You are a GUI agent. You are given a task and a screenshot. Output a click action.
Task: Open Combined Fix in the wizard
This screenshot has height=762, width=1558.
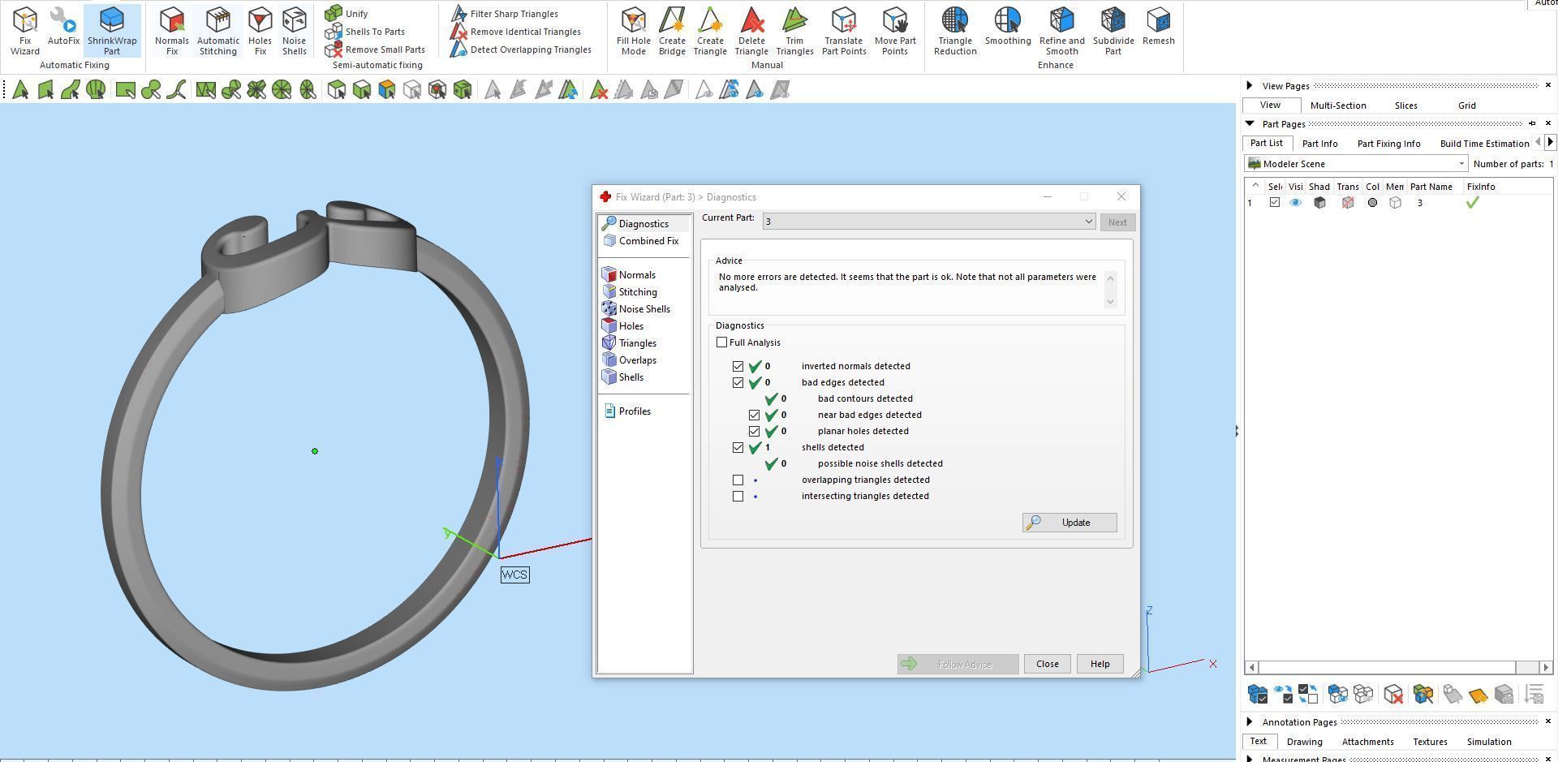tap(641, 241)
